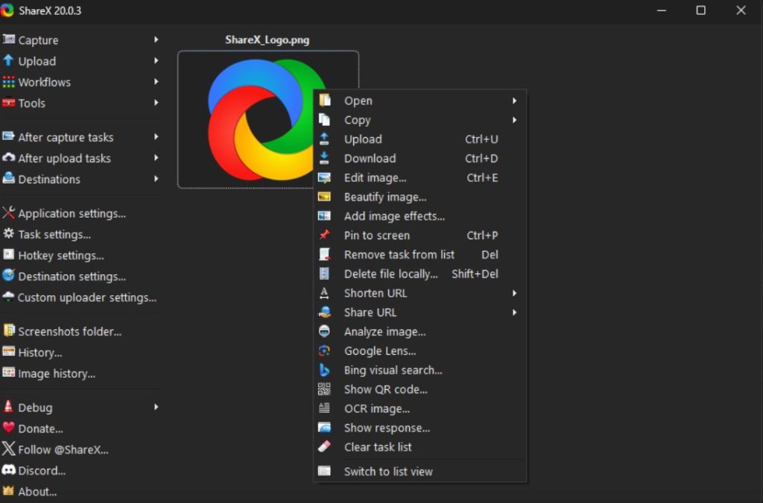Click the Application settings wrench icon
Screen dimensions: 763x503
pos(8,212)
